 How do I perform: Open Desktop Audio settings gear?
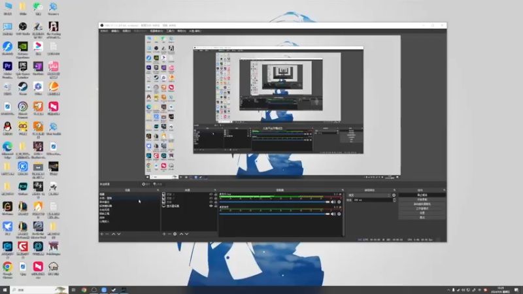point(339,214)
